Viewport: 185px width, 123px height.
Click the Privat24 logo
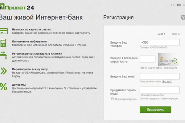14,6
